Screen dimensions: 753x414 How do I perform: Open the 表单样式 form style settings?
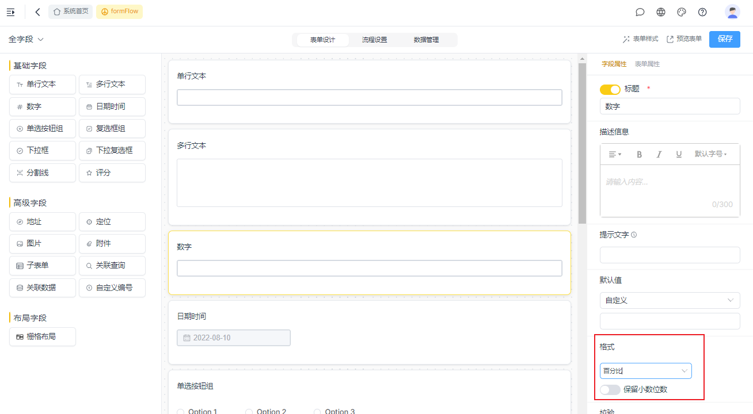640,39
